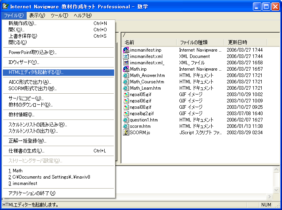Screen dimensions: 282x210
Task: Click the SCORM.js script icon
Action: (126, 133)
